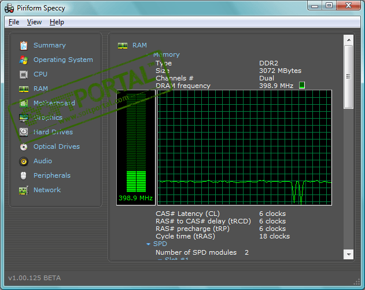
Task: Go to the Summary section
Action: [x=50, y=45]
